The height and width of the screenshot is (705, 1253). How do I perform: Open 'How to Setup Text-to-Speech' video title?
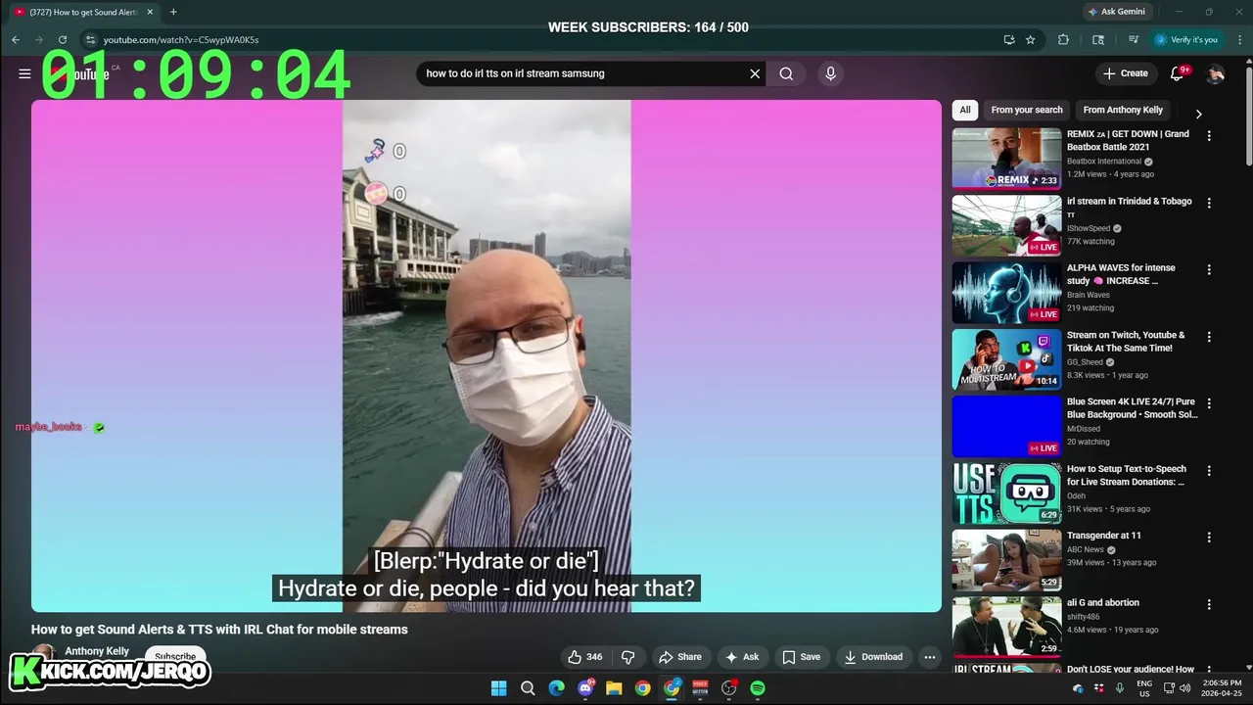pos(1127,475)
